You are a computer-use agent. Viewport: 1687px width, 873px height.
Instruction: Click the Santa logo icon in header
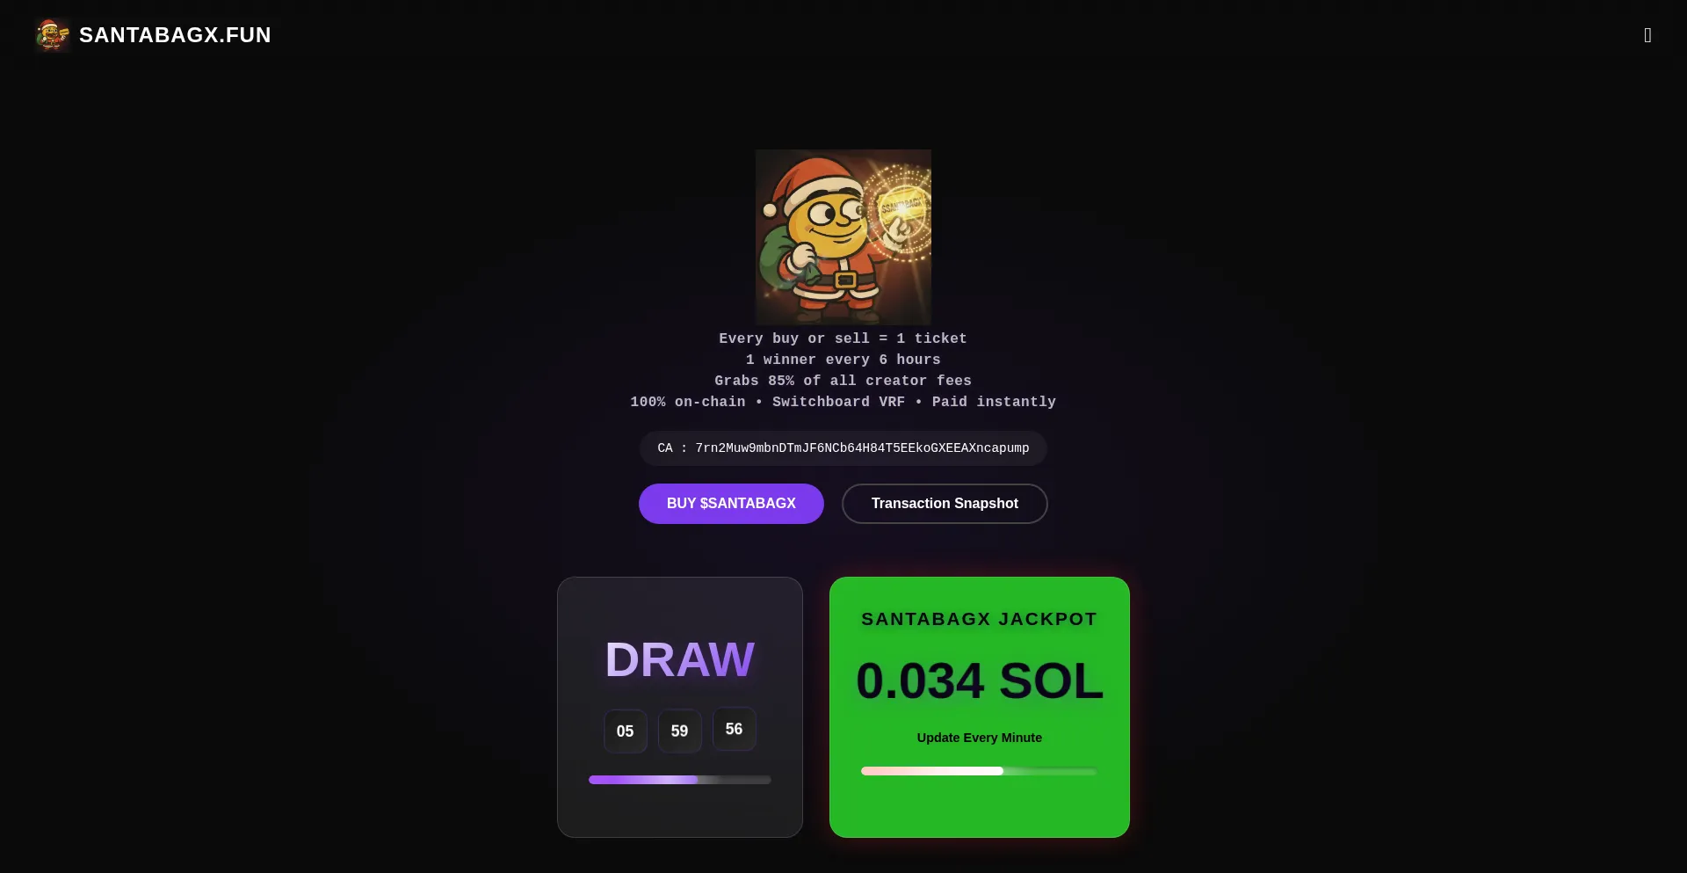point(53,35)
